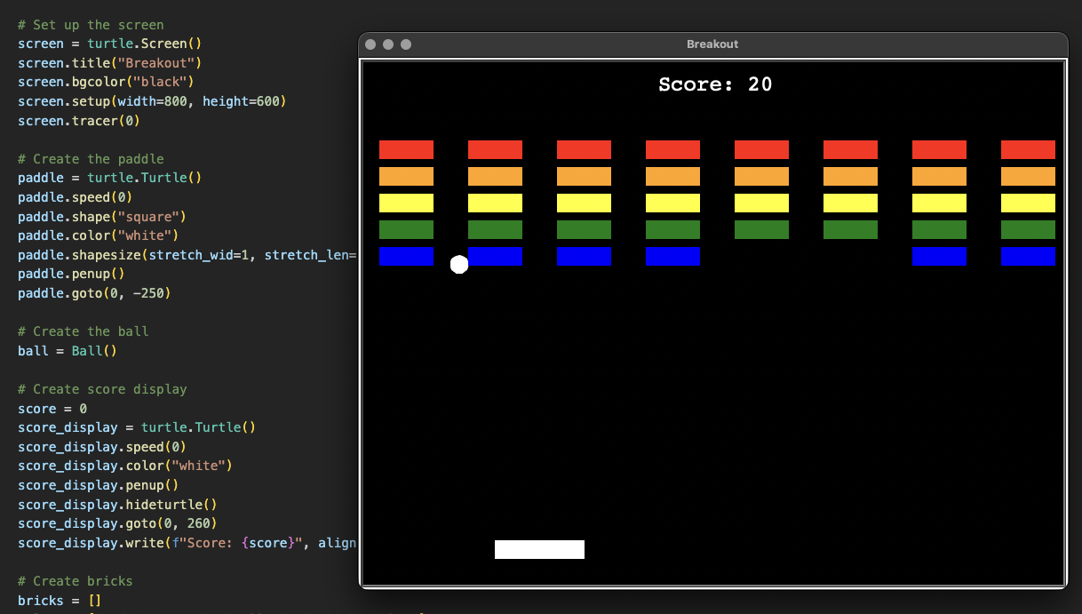Click the score_display.hideturtle() line

[117, 505]
